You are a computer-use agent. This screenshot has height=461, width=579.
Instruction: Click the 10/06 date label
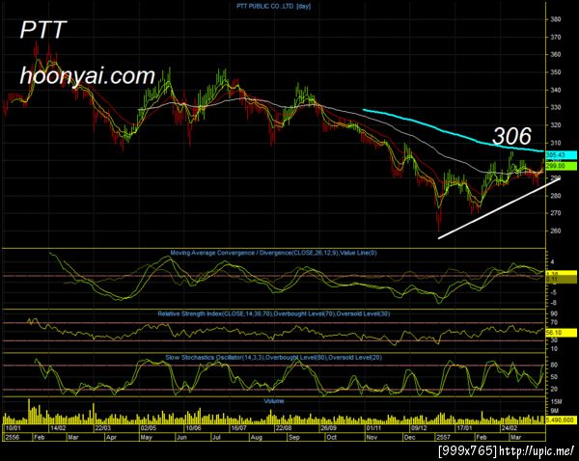click(193, 428)
